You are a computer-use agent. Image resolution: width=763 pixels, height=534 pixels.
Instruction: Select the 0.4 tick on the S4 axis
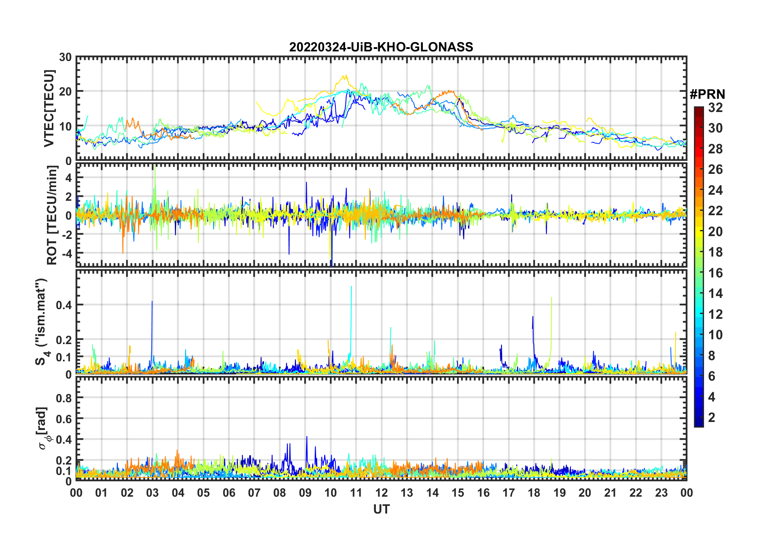point(64,305)
